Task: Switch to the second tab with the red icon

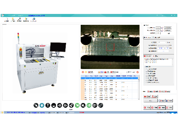Action: pos(155,56)
